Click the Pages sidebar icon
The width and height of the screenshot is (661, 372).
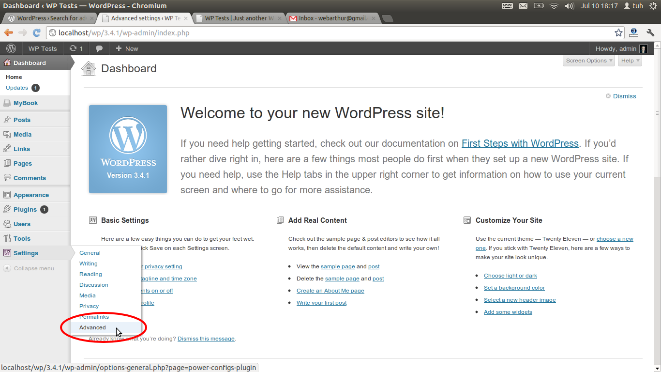(7, 163)
